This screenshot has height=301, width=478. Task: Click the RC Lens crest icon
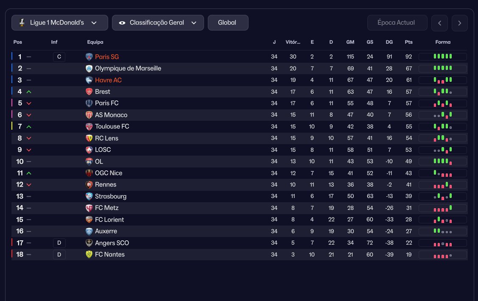[x=89, y=138]
